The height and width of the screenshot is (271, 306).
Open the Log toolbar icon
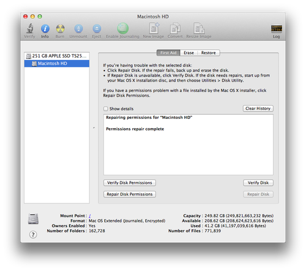tap(277, 29)
